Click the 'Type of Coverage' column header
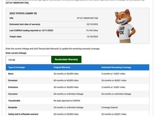This screenshot has height=116, width=155. [17, 67]
